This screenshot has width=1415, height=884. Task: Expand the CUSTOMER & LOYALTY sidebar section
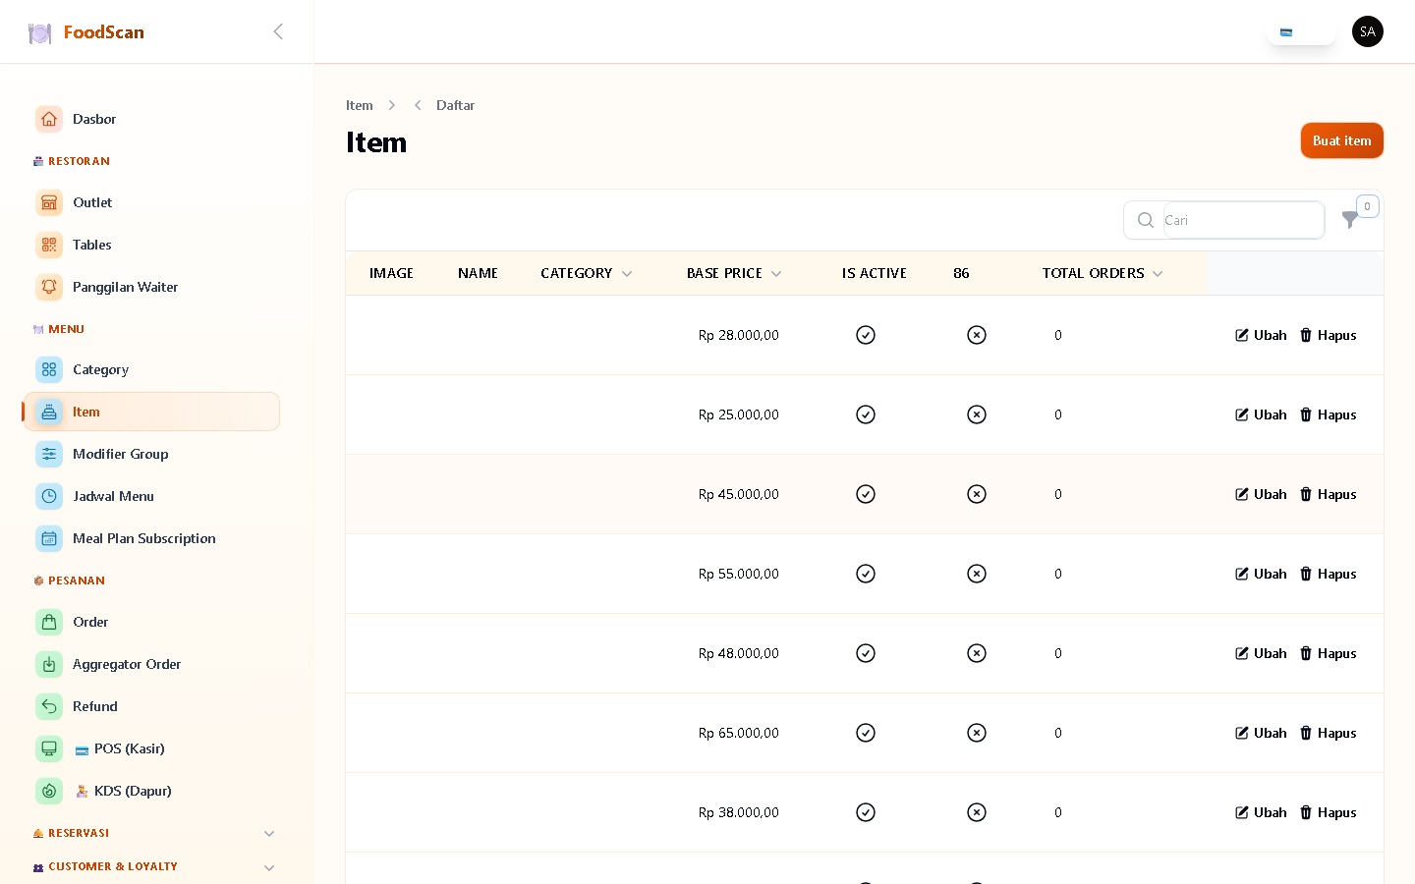269,867
